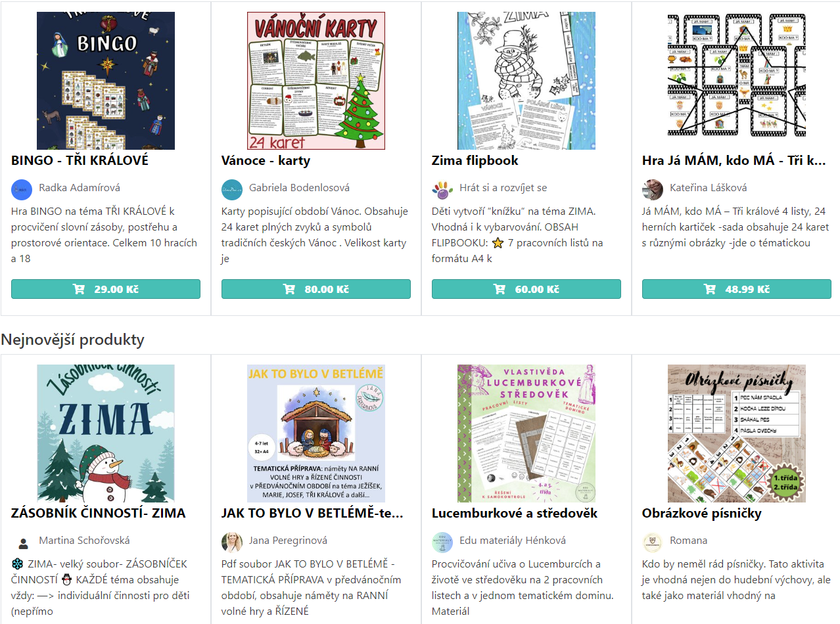Image resolution: width=840 pixels, height=624 pixels.
Task: Add Zima flipbook for 60.00 Kč
Action: (x=526, y=289)
